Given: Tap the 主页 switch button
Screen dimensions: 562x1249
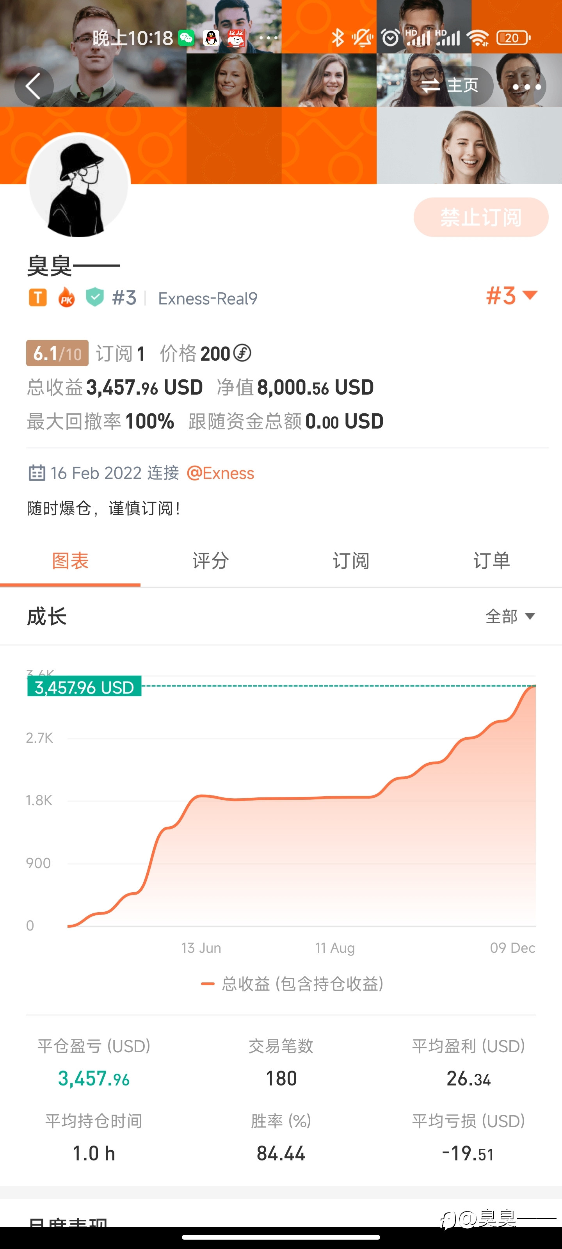Looking at the screenshot, I should (450, 86).
